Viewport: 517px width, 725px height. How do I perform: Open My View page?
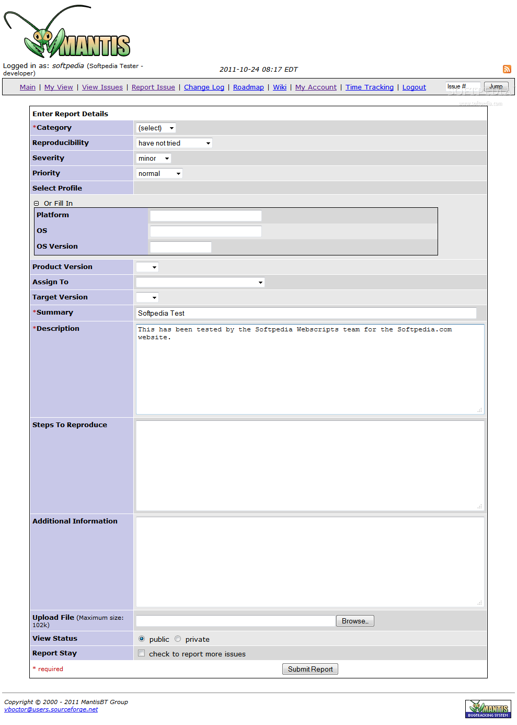(59, 87)
